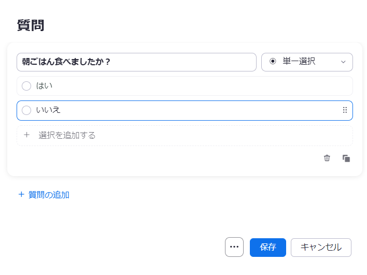The width and height of the screenshot is (367, 275).
Task: Click the 質問の追加 link text
Action: click(x=49, y=195)
